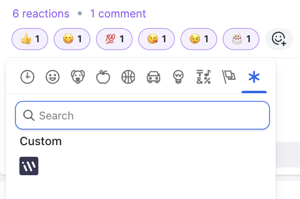300x199 pixels.
Task: Select the activities basketball emoji category
Action: pos(128,77)
